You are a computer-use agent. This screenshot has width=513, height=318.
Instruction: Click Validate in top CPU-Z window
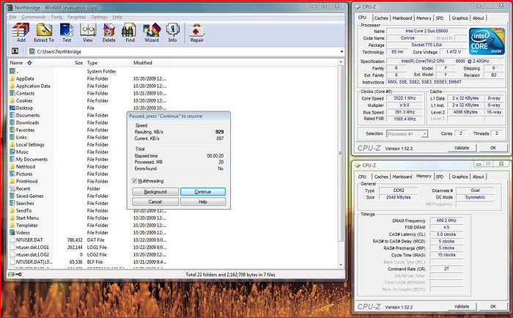(462, 148)
